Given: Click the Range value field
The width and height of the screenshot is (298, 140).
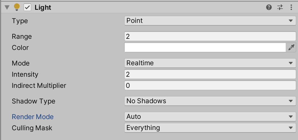Looking at the screenshot, I should 210,37.
